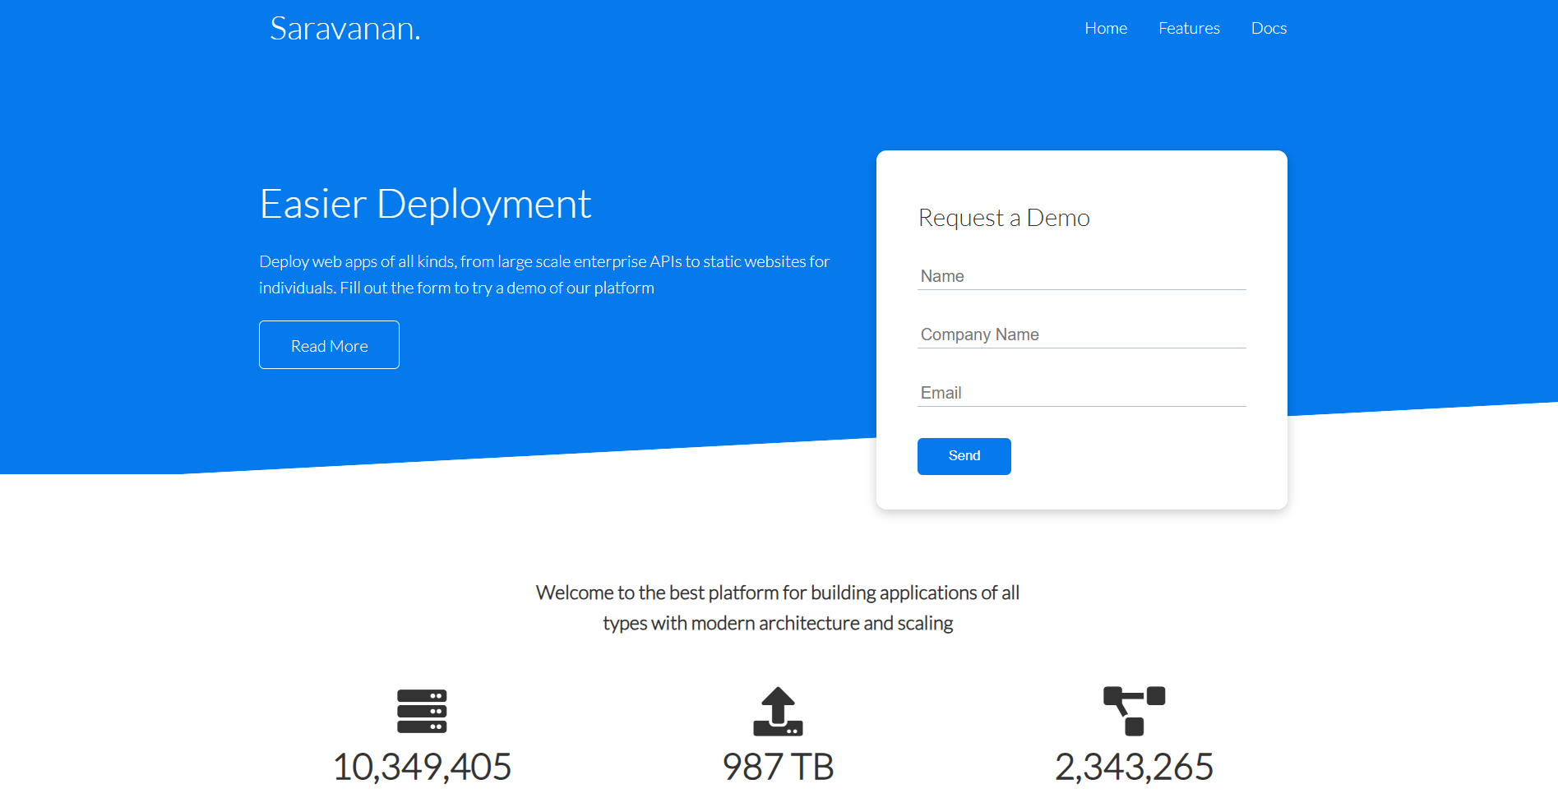Click the upload arrow icon

coord(778,711)
